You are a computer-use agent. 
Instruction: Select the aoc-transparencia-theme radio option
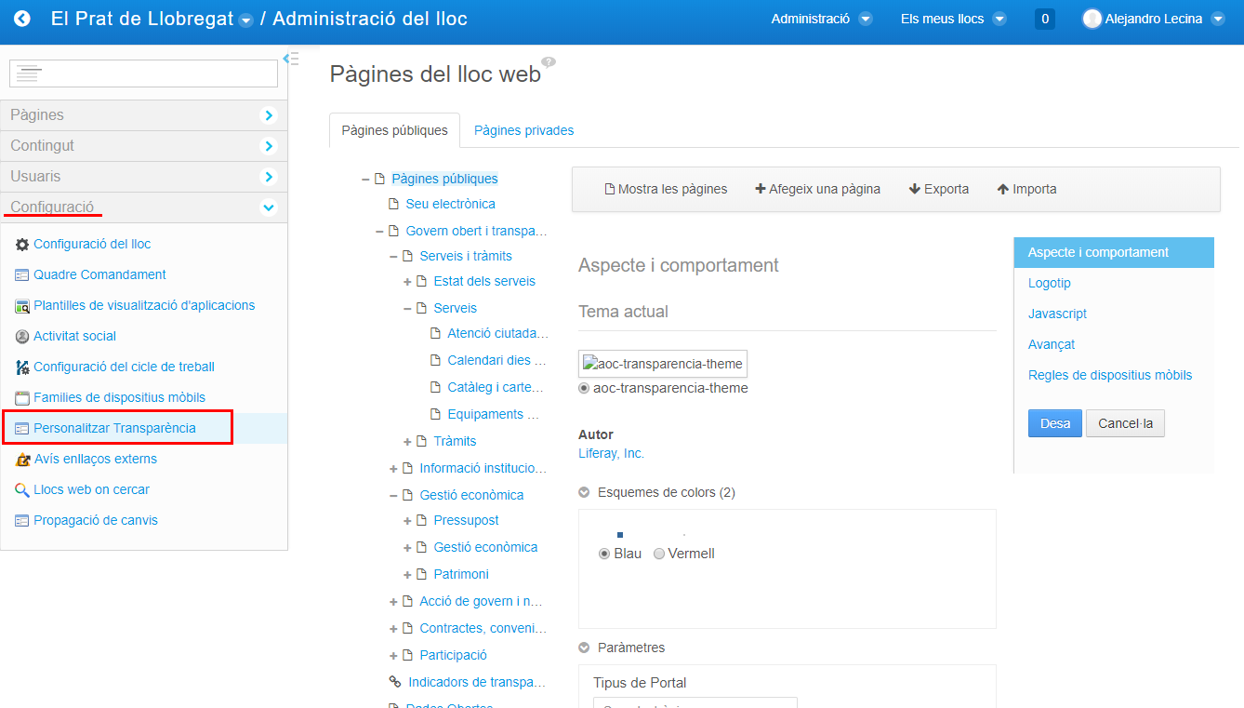click(x=584, y=388)
